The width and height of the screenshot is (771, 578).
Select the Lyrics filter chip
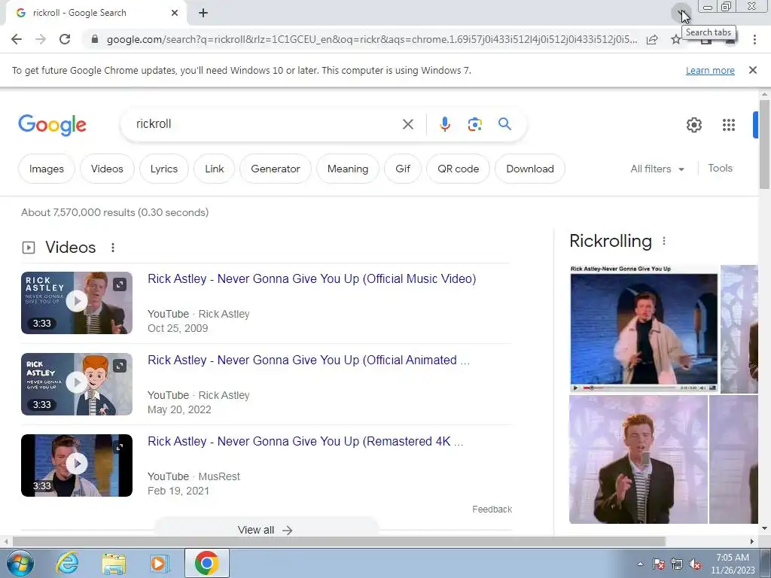coord(163,169)
